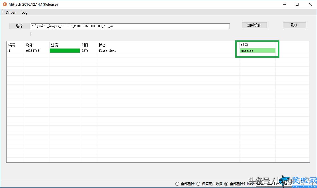Click the 237s time cell
Viewport: 317px width, 188px height.
pos(85,51)
